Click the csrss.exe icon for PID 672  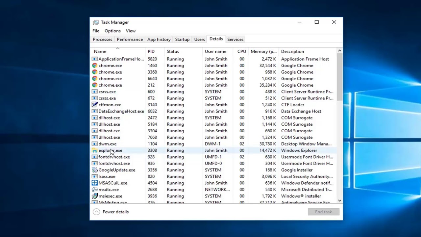(x=95, y=98)
